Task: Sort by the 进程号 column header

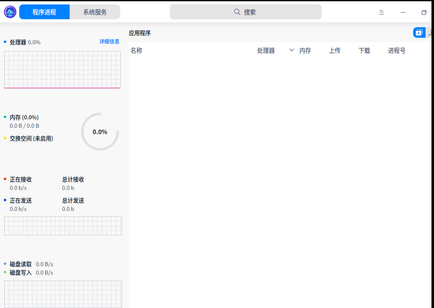Action: (397, 51)
